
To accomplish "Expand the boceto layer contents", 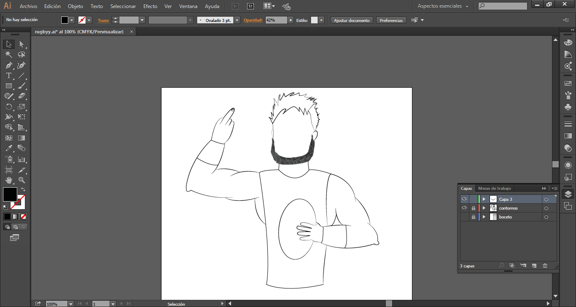I will tap(484, 217).
